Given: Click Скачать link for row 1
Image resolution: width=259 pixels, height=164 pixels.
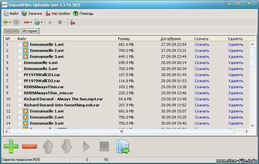Looking at the screenshot, I should coord(202,44).
